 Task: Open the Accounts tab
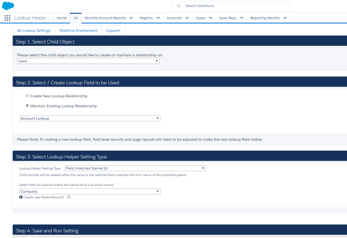[x=174, y=18]
